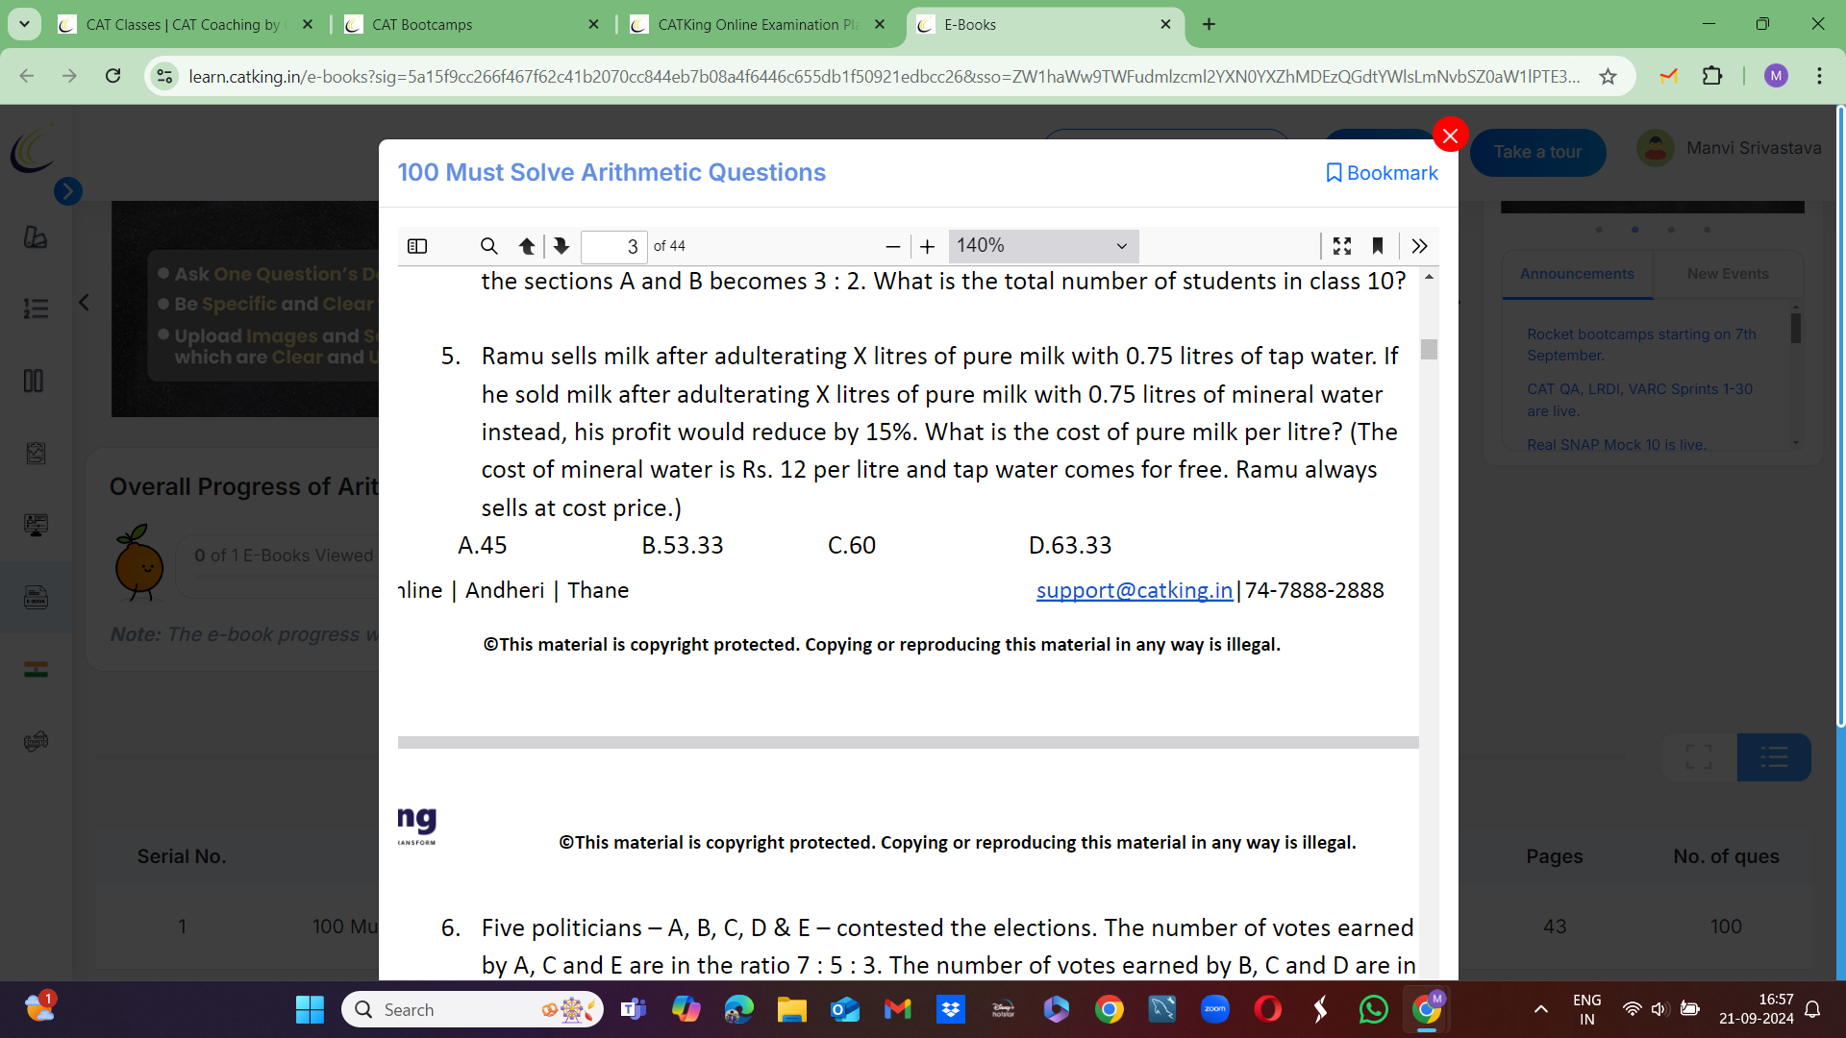Click the Take a tour button
1846x1038 pixels.
[x=1537, y=152]
